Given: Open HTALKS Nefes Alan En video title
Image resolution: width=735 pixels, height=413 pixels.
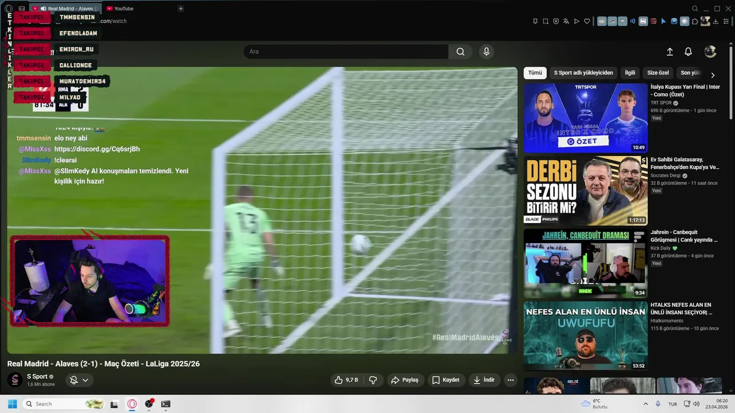Looking at the screenshot, I should pos(682,309).
